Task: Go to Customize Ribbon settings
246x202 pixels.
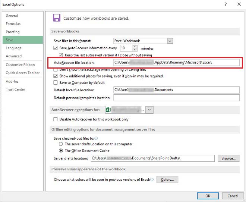Action: 20,64
